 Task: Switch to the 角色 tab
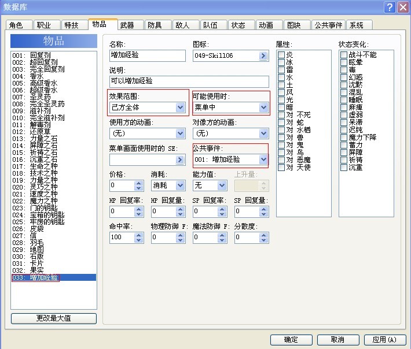tap(19, 25)
